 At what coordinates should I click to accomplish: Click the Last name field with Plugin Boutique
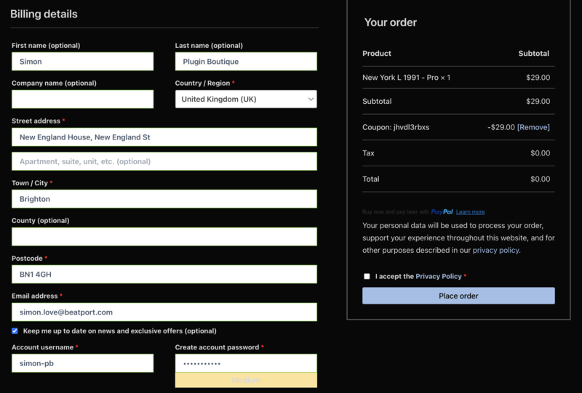click(x=246, y=62)
